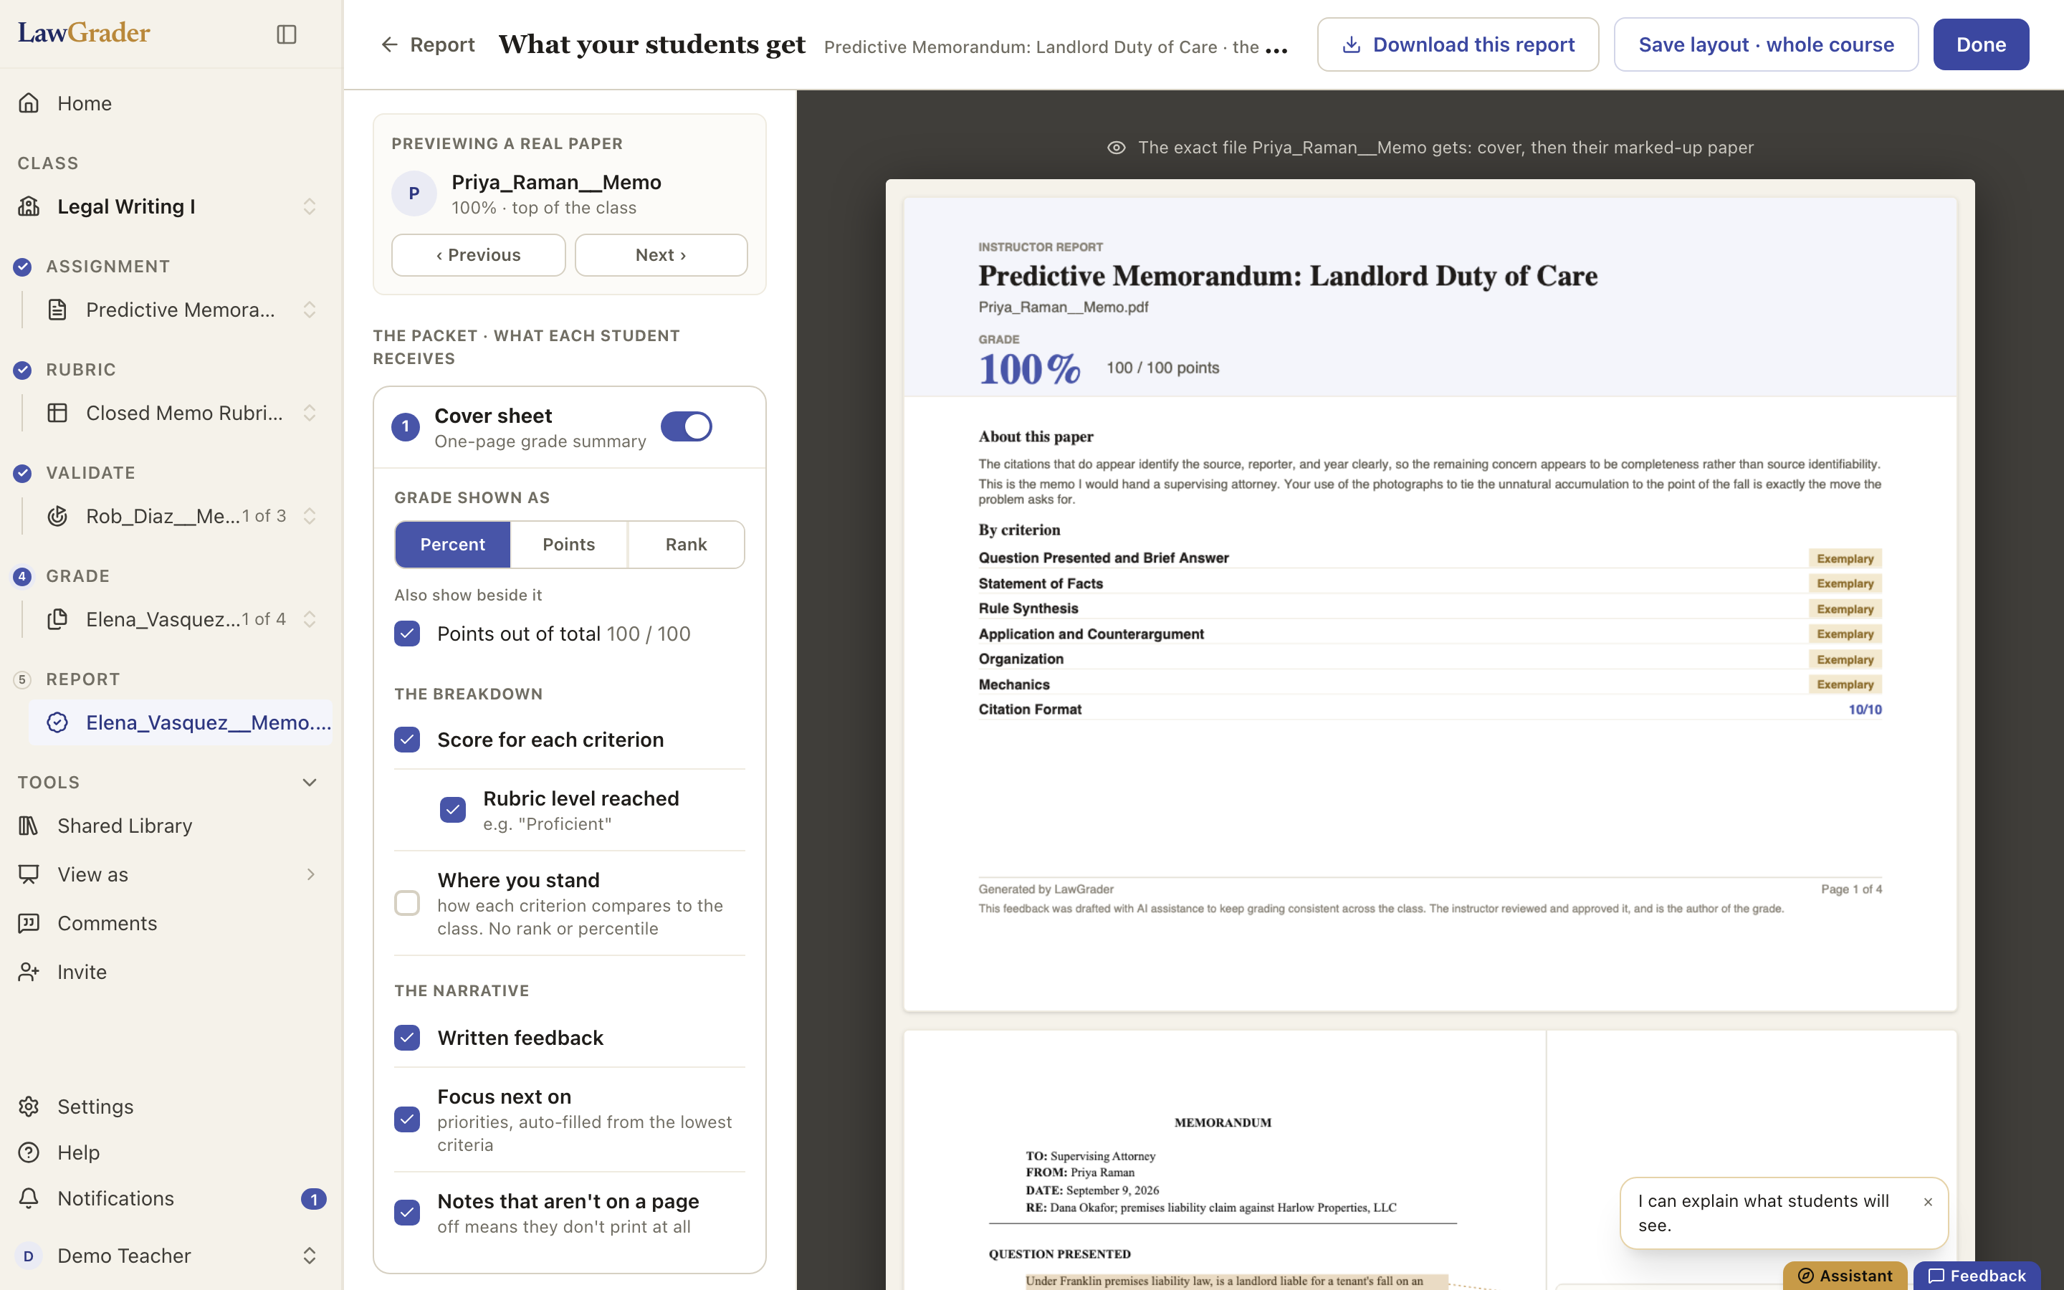Go to Previous paper
Screen dimensions: 2064x1290
coord(479,255)
